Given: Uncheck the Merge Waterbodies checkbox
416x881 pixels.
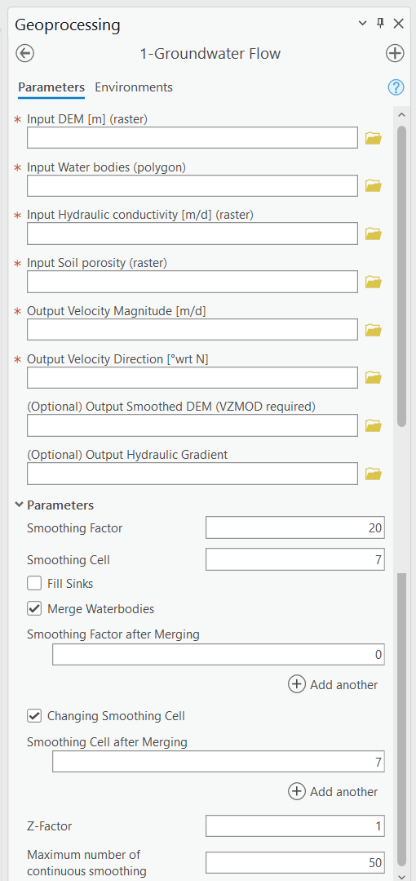Looking at the screenshot, I should pyautogui.click(x=34, y=608).
